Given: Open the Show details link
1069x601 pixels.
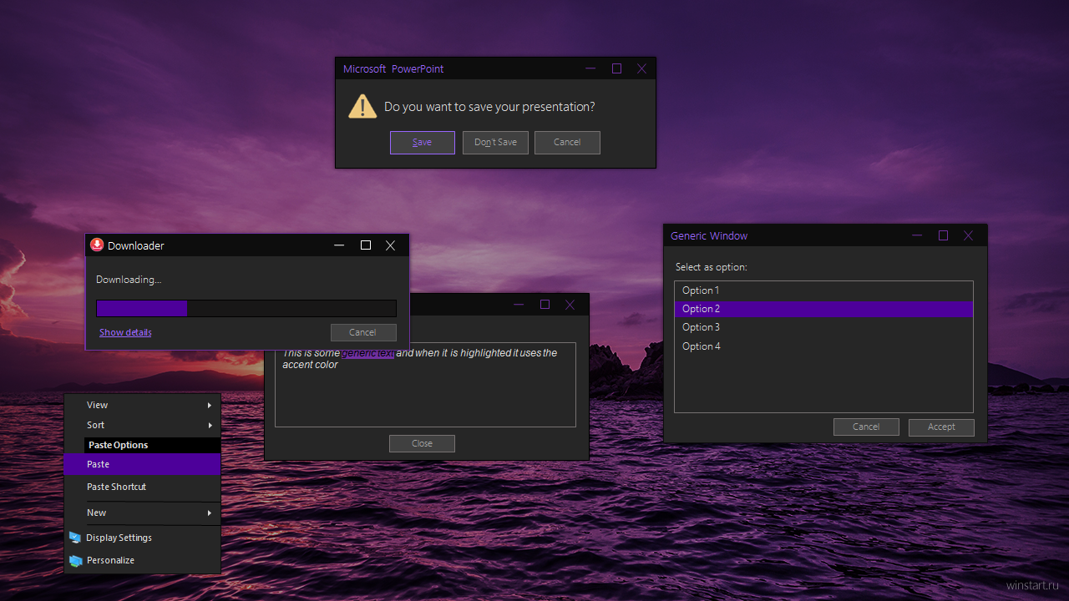Looking at the screenshot, I should coord(125,332).
